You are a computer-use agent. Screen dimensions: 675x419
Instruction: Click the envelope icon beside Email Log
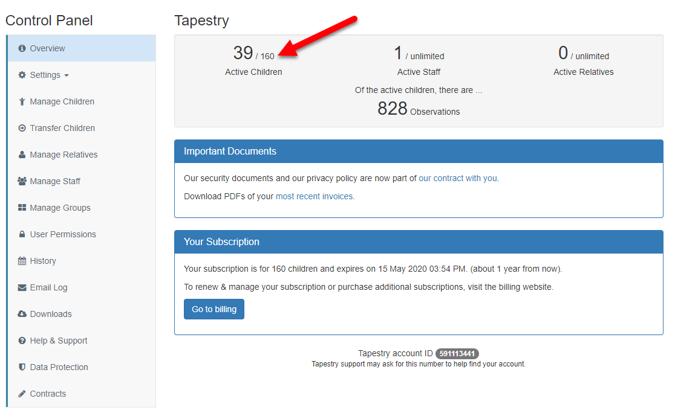pos(22,287)
